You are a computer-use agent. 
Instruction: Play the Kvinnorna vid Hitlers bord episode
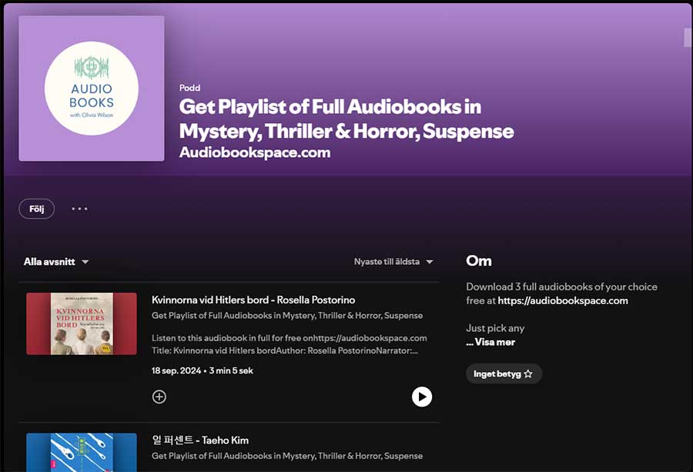point(421,397)
